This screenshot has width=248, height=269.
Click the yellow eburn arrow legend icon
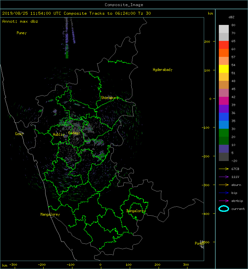click(224, 185)
